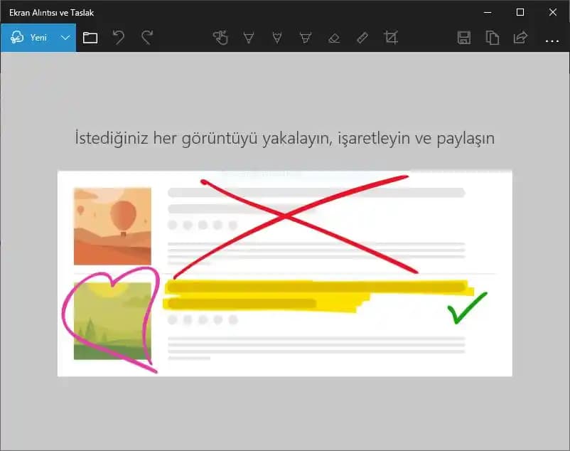Select the Eraser tool
The width and height of the screenshot is (570, 451).
334,38
